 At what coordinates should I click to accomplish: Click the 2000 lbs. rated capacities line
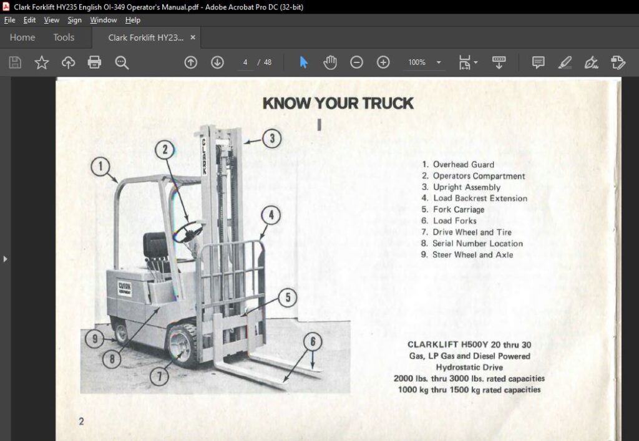click(x=469, y=379)
